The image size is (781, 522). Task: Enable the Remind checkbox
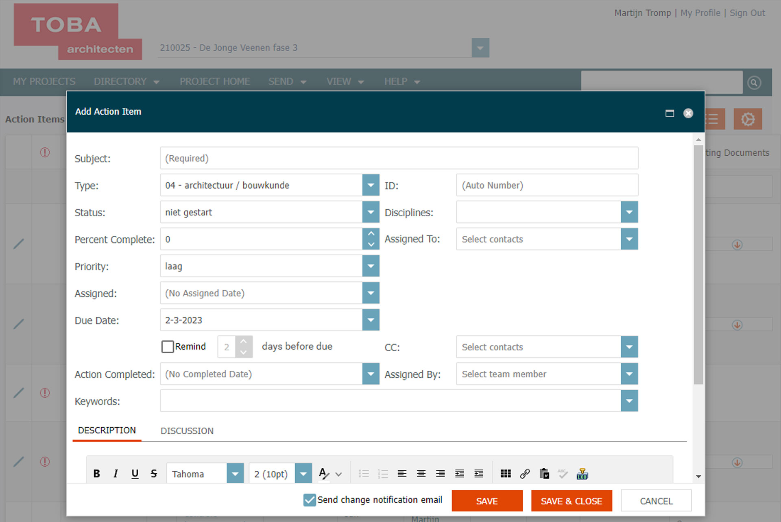[x=168, y=347]
